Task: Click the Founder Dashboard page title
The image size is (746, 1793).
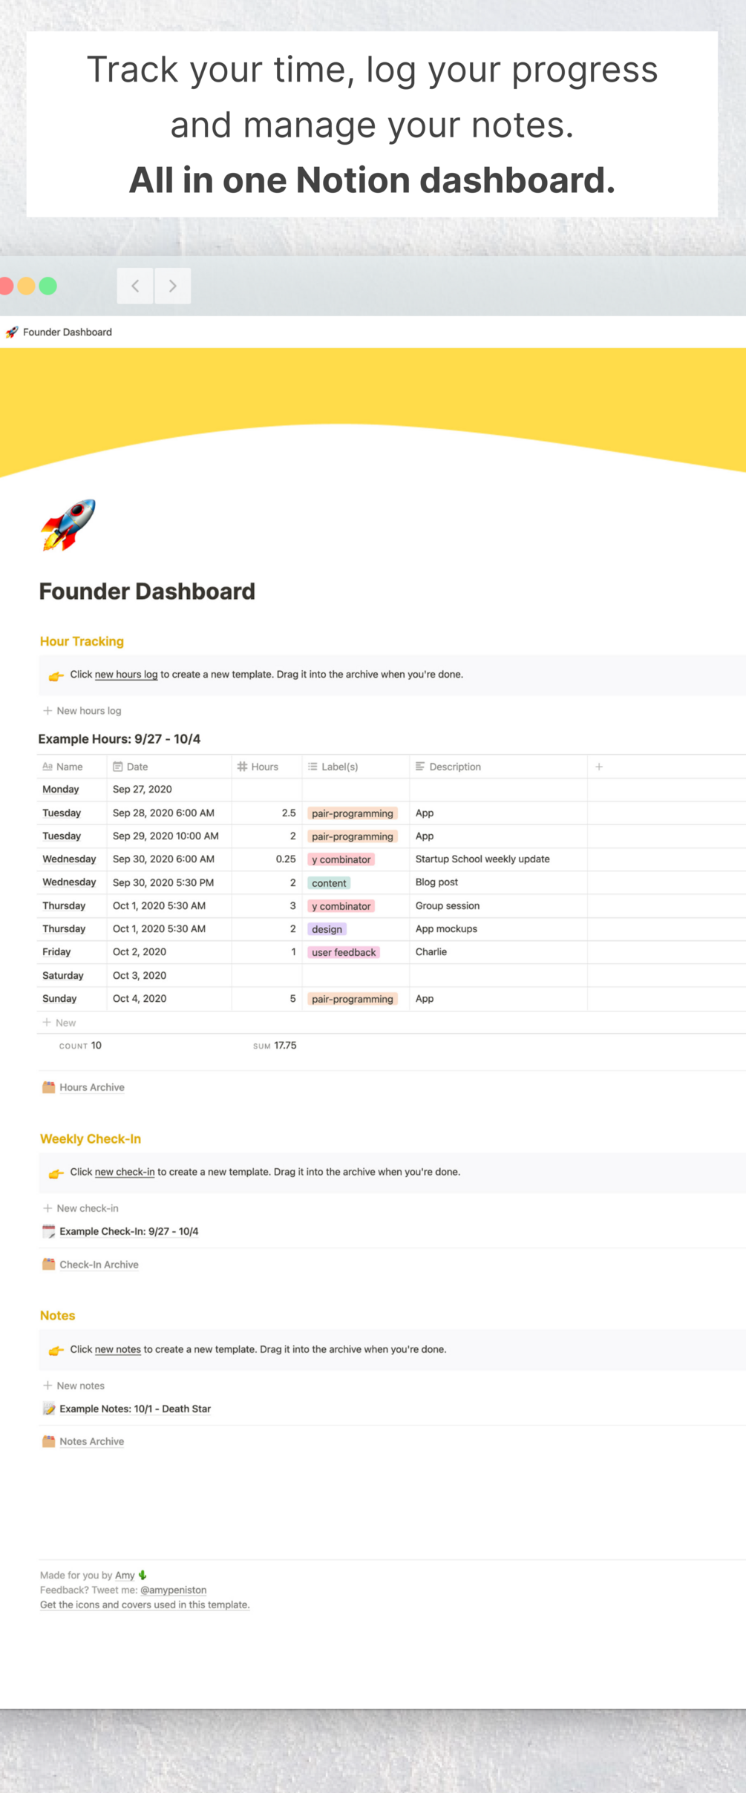Action: (x=147, y=591)
